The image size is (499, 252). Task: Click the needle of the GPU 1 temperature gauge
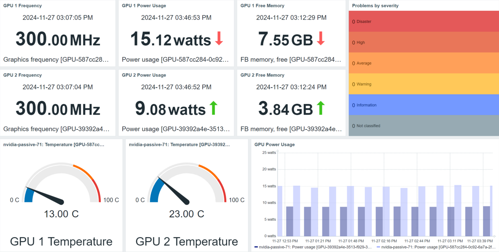coord(45,196)
